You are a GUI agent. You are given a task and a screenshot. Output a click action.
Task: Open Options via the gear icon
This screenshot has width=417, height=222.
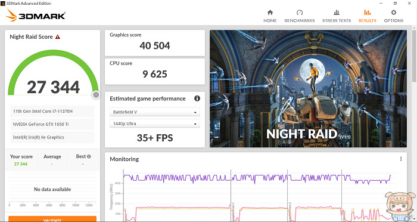point(394,13)
